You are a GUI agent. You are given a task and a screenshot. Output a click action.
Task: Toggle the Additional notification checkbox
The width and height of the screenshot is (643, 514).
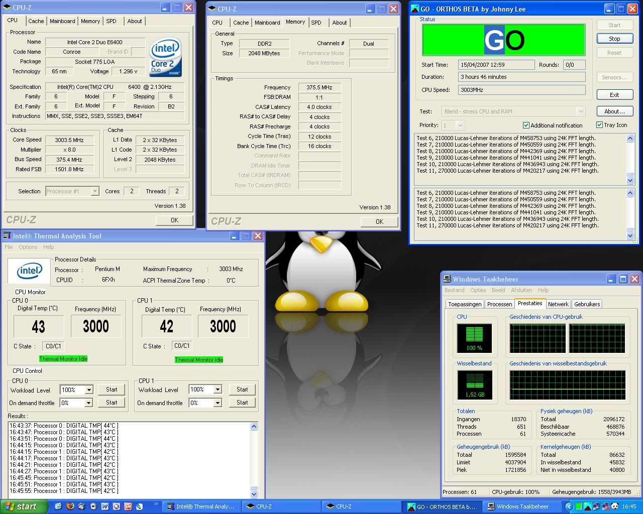point(526,125)
